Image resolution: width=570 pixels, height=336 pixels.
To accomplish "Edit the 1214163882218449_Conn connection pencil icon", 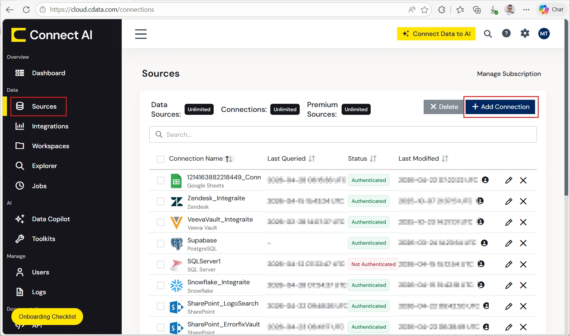I will coord(509,180).
